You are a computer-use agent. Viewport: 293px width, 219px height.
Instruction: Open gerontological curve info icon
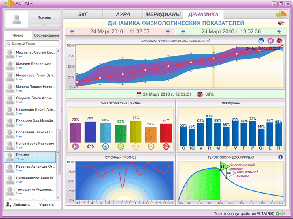(x=280, y=157)
